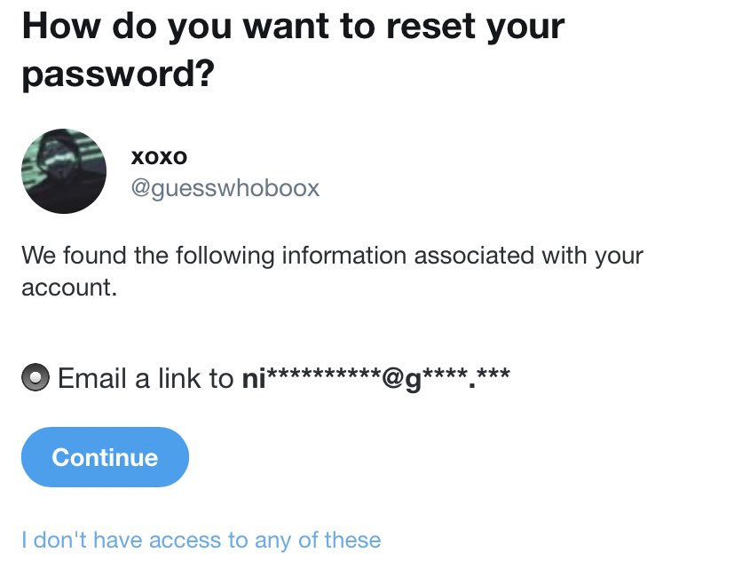Select the email link radio button
This screenshot has width=734, height=584.
36,376
